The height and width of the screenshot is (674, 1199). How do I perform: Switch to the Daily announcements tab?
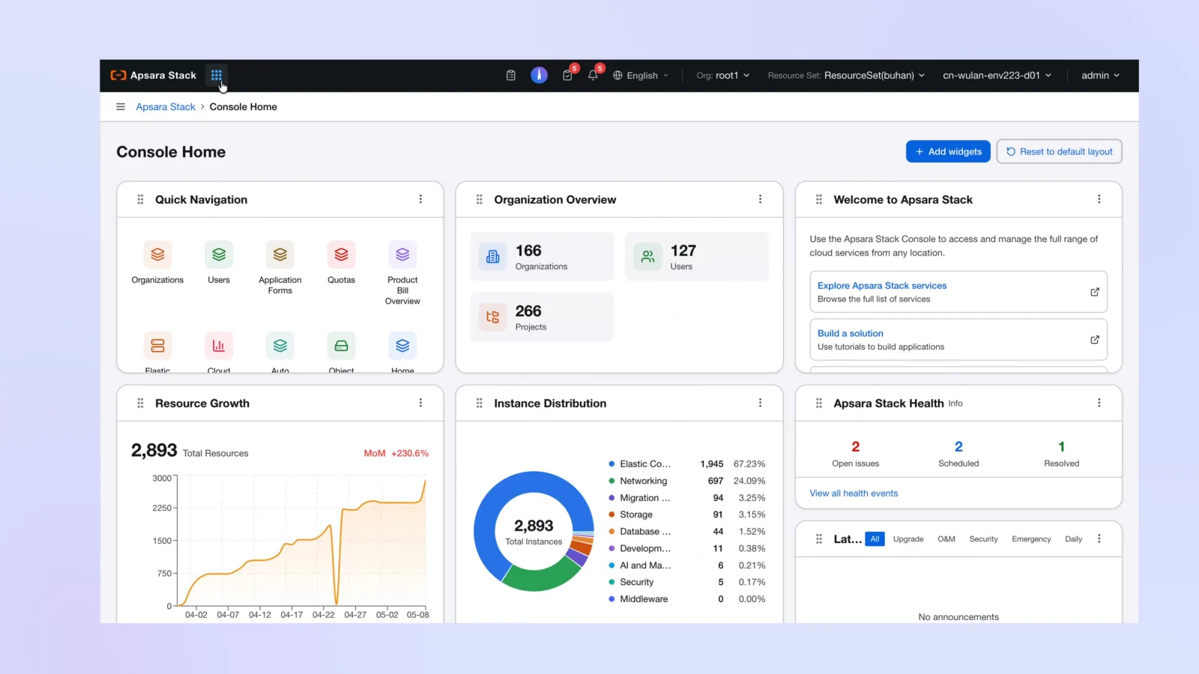tap(1073, 539)
